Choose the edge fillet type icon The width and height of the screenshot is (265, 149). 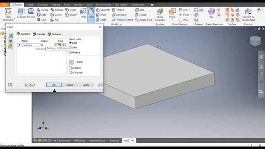(10, 36)
